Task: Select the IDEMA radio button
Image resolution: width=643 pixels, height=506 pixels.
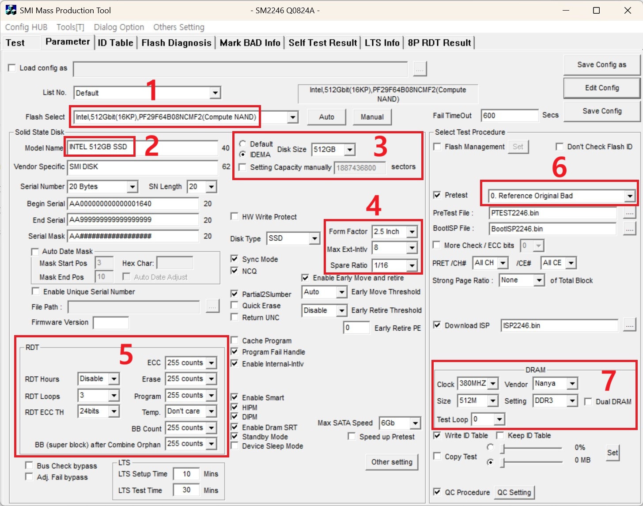Action: coord(242,155)
